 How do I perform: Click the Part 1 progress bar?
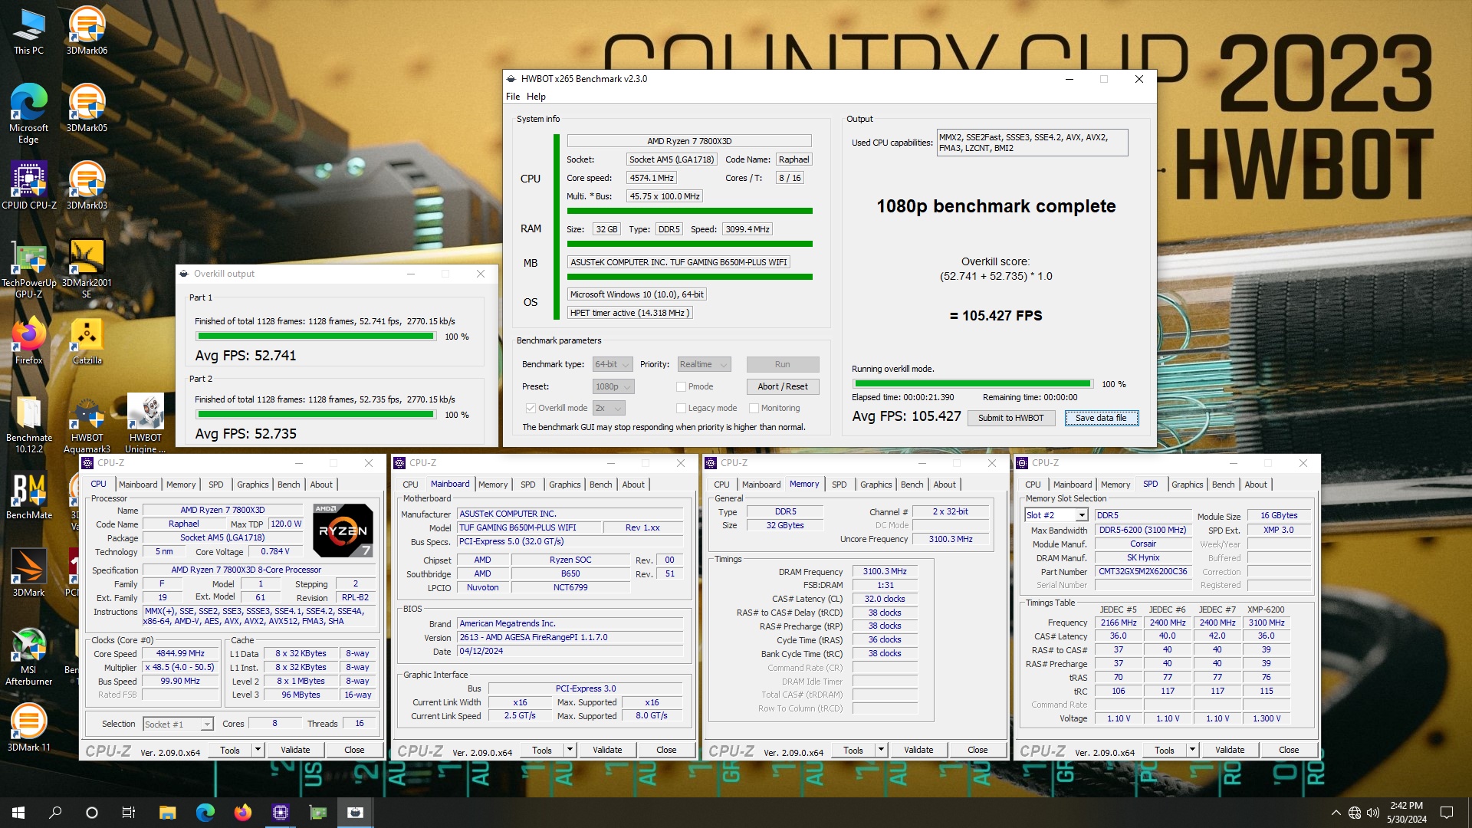[316, 337]
